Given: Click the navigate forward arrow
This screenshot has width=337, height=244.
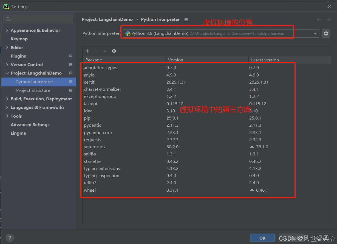Looking at the screenshot, I should [328, 19].
